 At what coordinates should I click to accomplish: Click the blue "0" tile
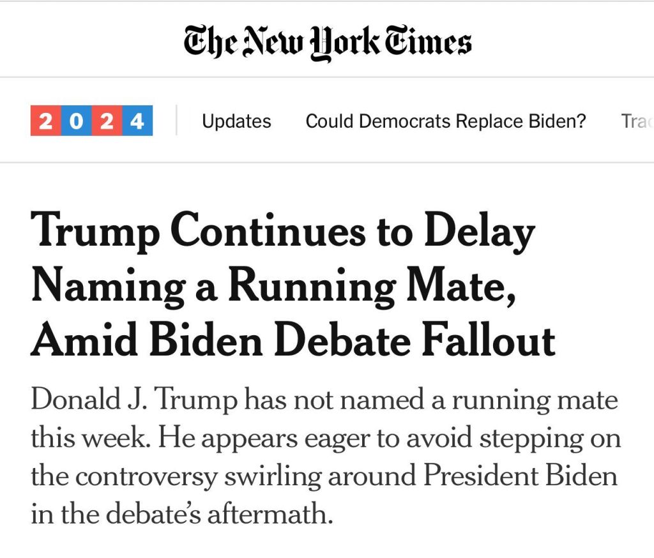pyautogui.click(x=76, y=121)
